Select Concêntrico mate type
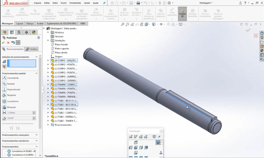Viewport: 264px width, 158px height. (x=10, y=101)
